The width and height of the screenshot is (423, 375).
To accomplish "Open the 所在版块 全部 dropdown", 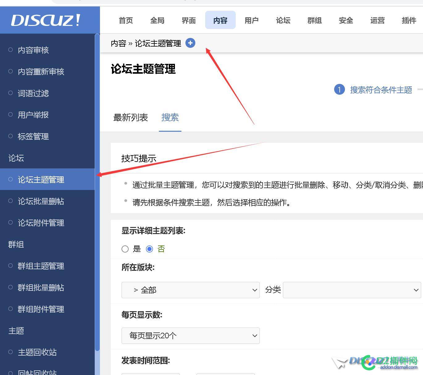I will [x=191, y=290].
